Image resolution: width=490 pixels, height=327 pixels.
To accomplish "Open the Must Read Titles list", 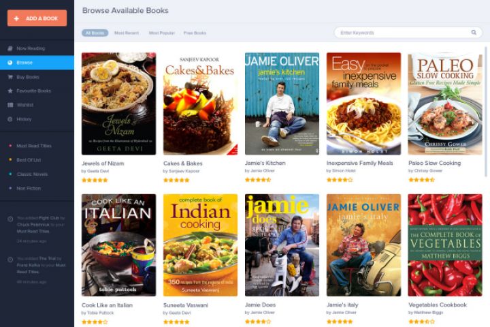I will [x=34, y=146].
